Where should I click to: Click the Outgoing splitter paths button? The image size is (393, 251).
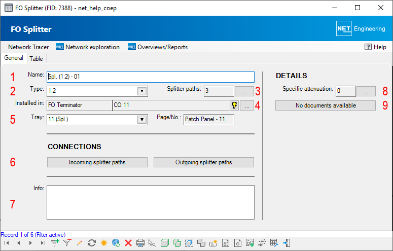204,162
